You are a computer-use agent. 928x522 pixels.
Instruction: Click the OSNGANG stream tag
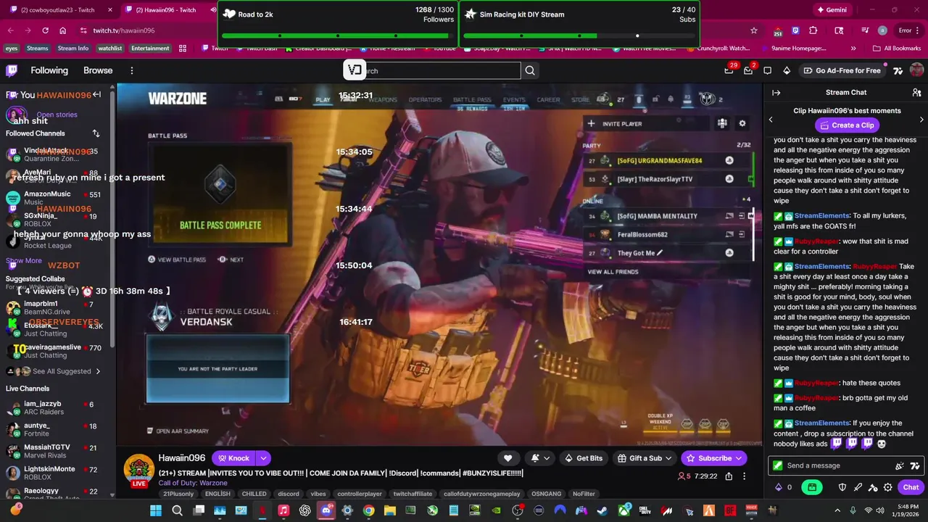pyautogui.click(x=546, y=494)
